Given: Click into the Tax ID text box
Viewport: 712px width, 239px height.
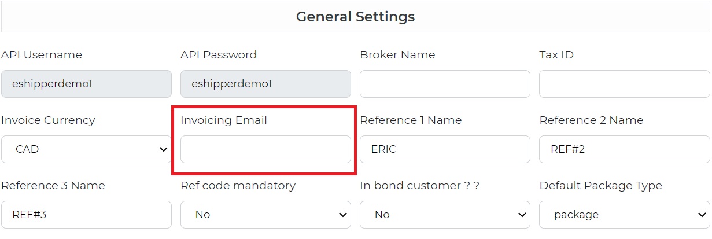Looking at the screenshot, I should pyautogui.click(x=624, y=84).
